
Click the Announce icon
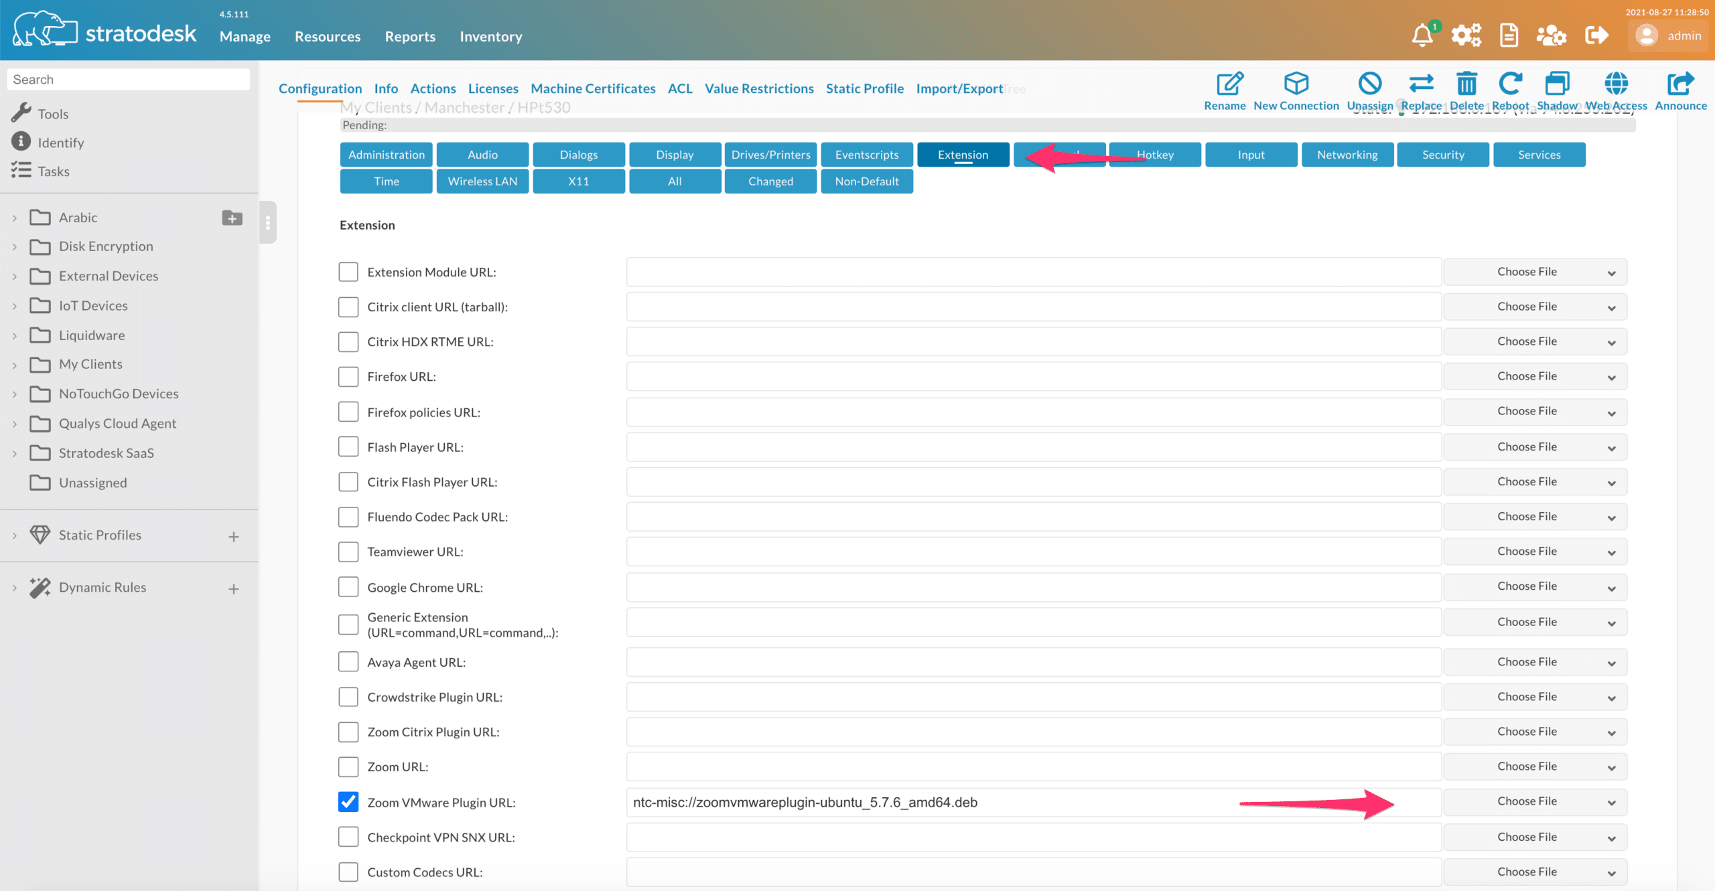(x=1680, y=84)
